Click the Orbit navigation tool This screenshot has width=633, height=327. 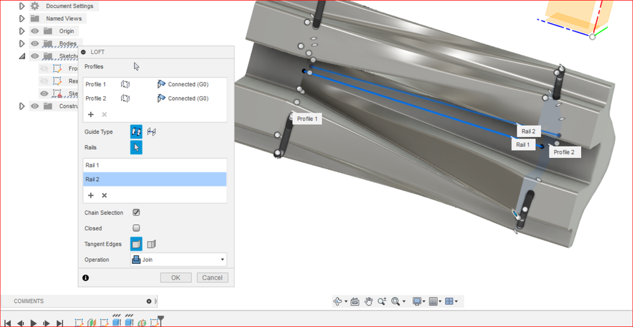338,301
